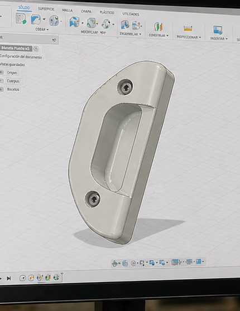Open the CONSTRUIR dropdown
Viewport: 240px width, 311px height.
[159, 35]
